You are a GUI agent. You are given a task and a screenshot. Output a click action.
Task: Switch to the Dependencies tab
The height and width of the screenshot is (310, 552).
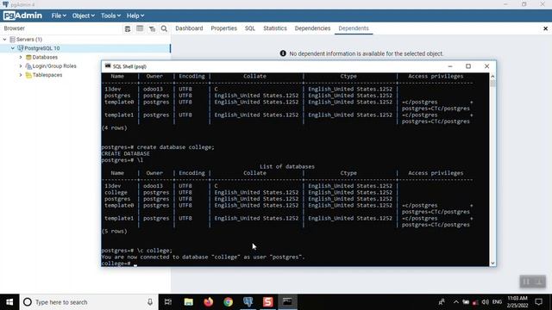pyautogui.click(x=312, y=28)
